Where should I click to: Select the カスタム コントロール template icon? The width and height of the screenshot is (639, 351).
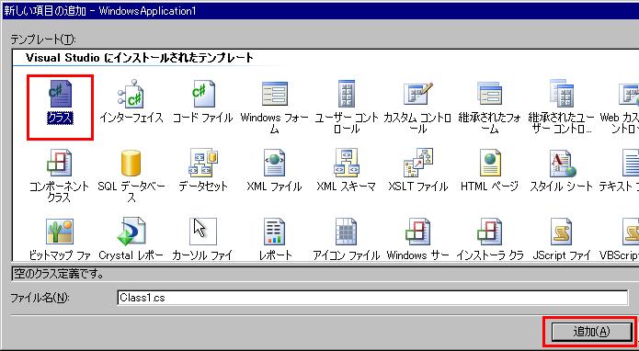pos(417,94)
